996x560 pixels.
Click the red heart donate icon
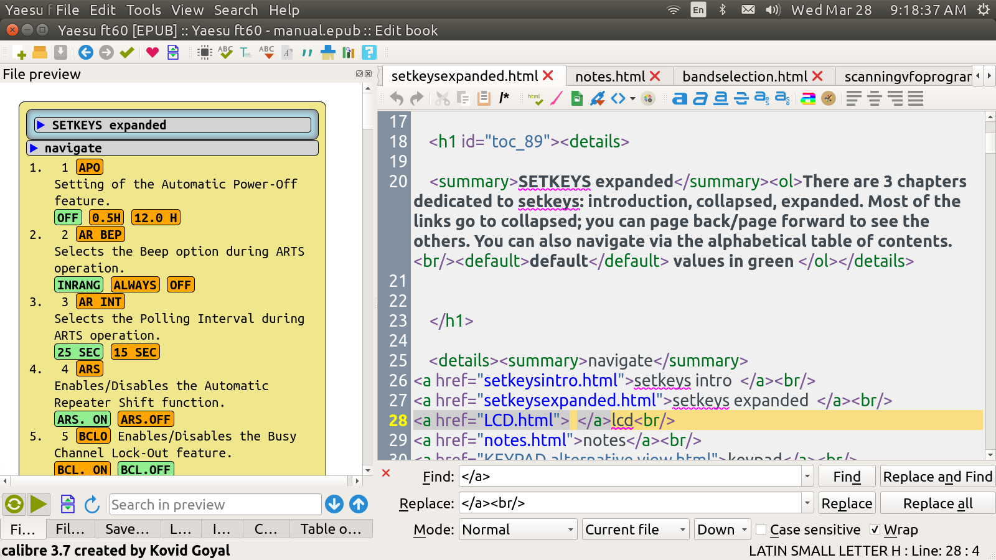tap(153, 53)
